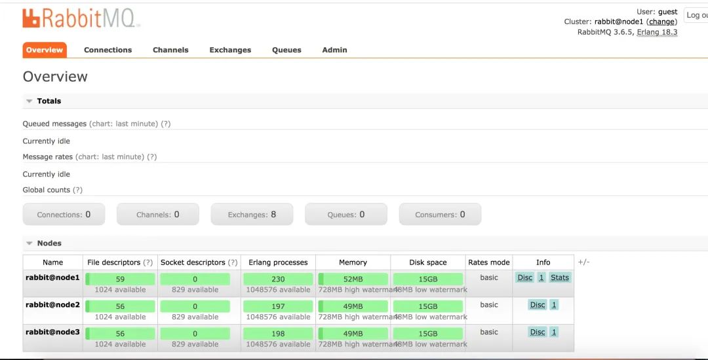Click the 15GB disk space bar of node3
708x360 pixels.
[428, 334]
